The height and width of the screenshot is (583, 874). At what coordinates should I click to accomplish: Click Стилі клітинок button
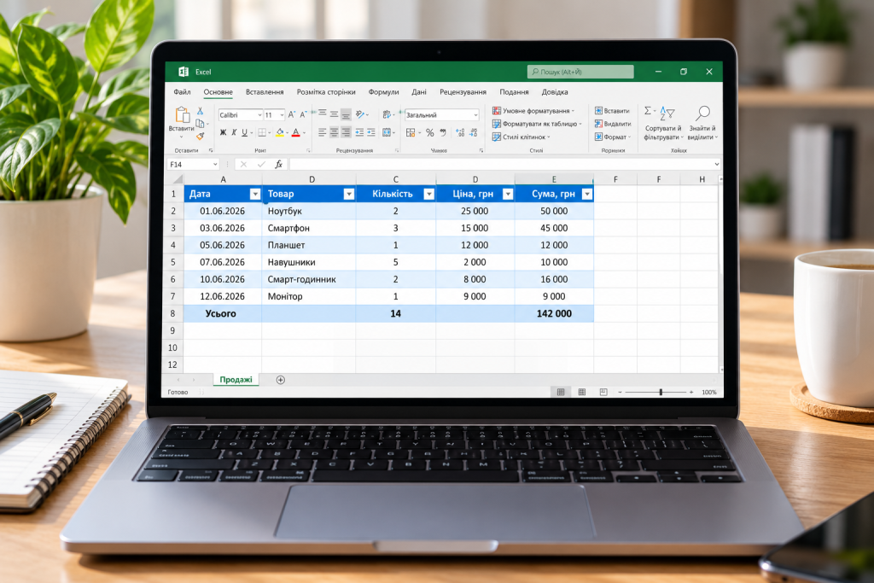[x=521, y=137]
